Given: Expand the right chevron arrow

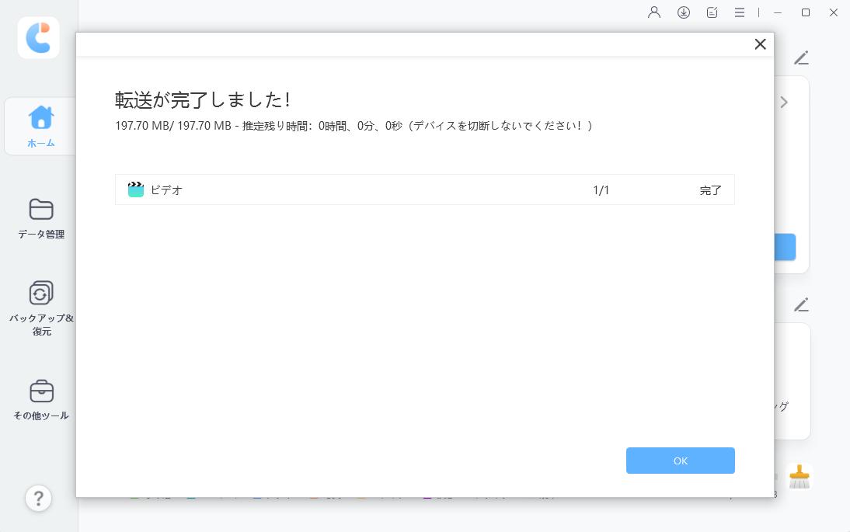Looking at the screenshot, I should pos(784,103).
